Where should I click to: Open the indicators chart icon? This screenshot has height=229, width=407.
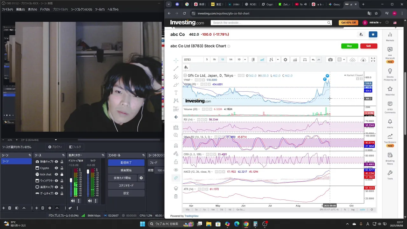coord(295,59)
